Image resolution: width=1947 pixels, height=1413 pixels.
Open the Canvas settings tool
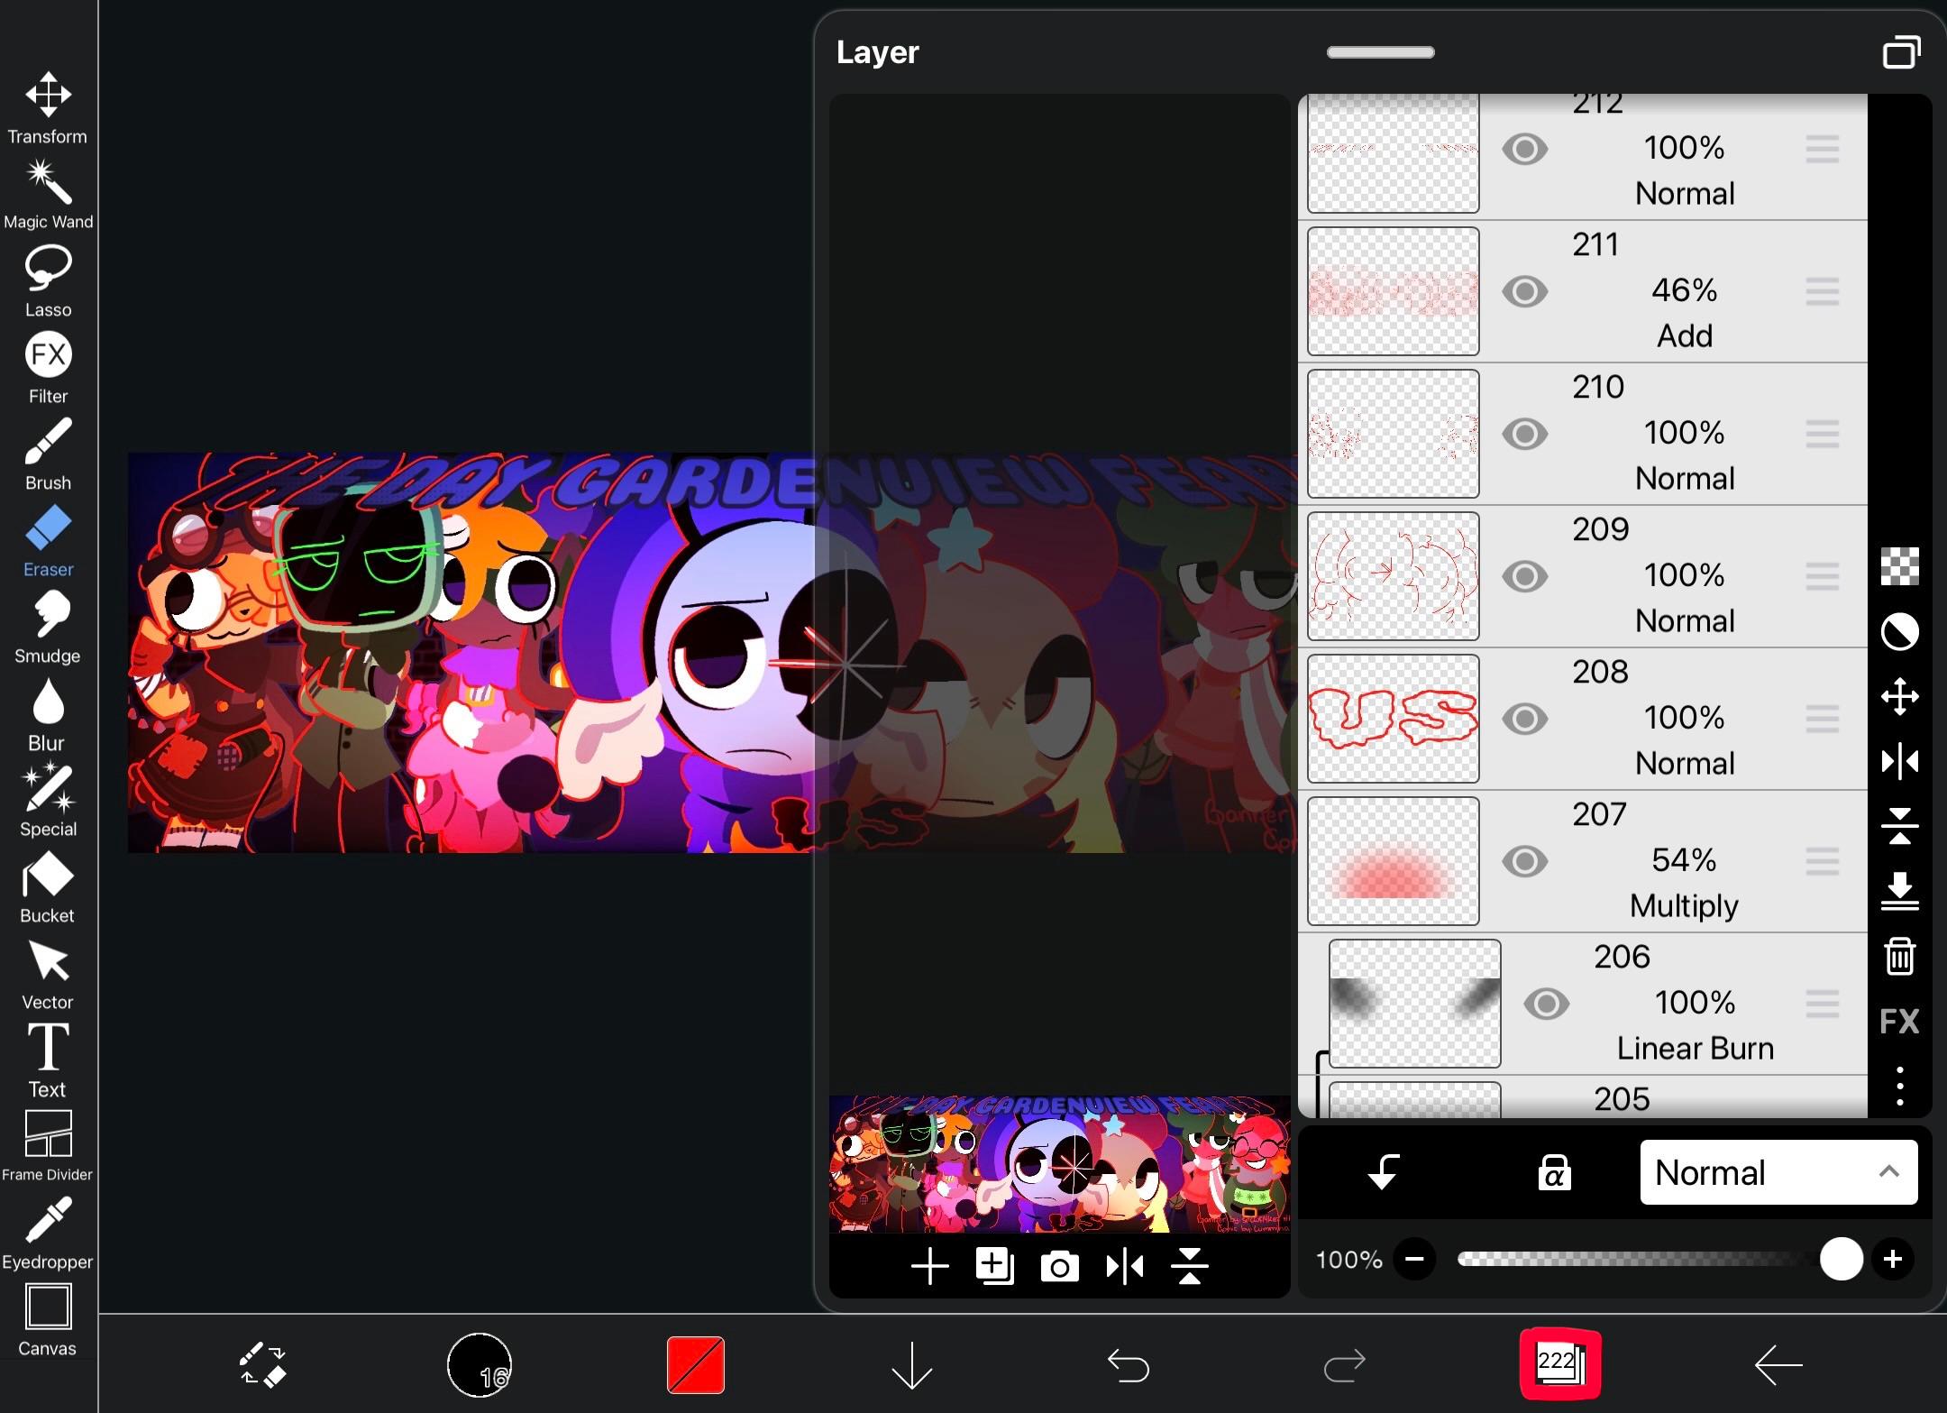point(48,1320)
